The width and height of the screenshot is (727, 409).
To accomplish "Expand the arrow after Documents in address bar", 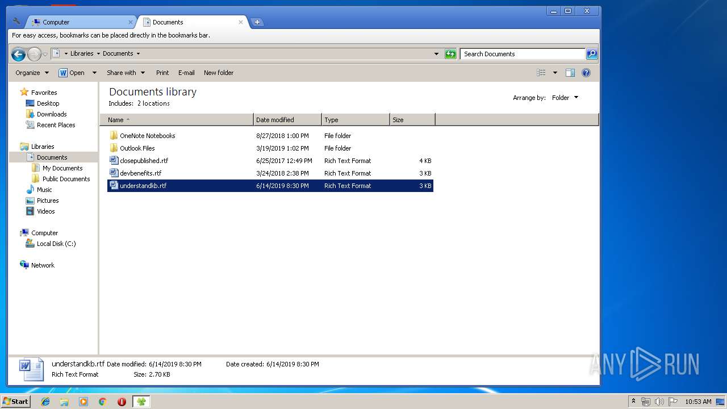I will [138, 53].
